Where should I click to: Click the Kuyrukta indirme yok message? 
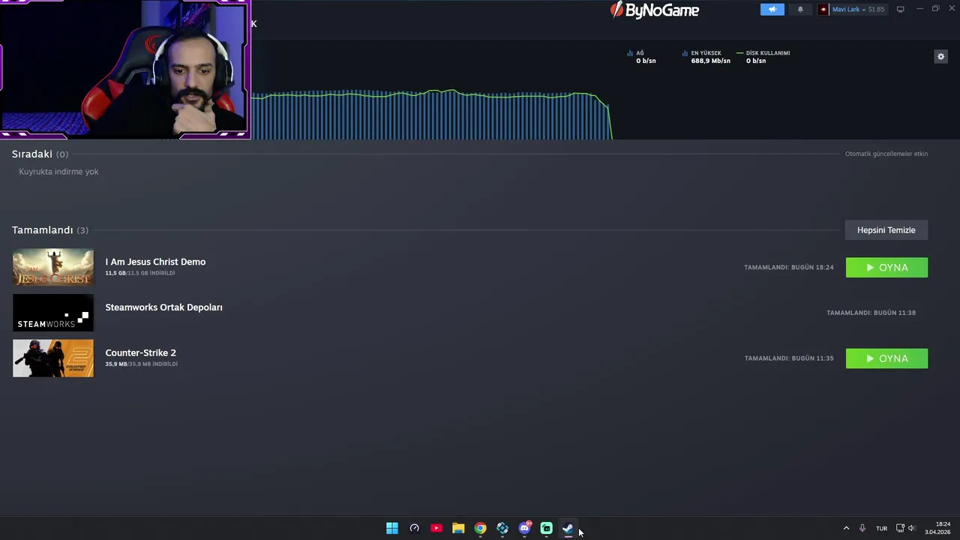58,172
